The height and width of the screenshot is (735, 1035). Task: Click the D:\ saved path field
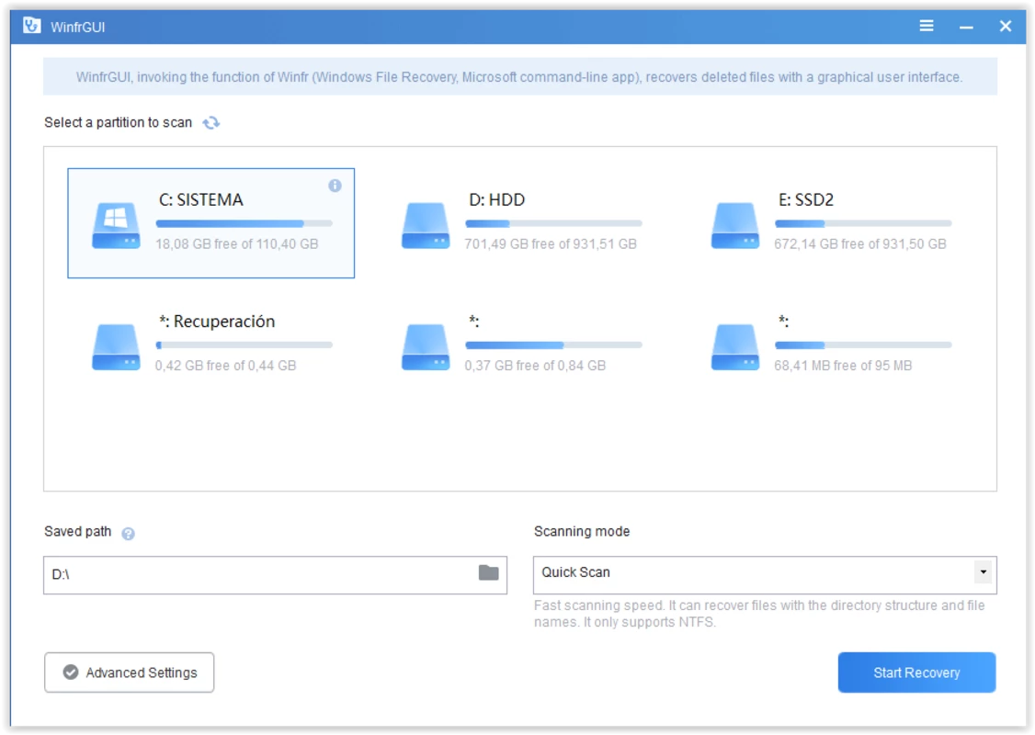pyautogui.click(x=275, y=574)
